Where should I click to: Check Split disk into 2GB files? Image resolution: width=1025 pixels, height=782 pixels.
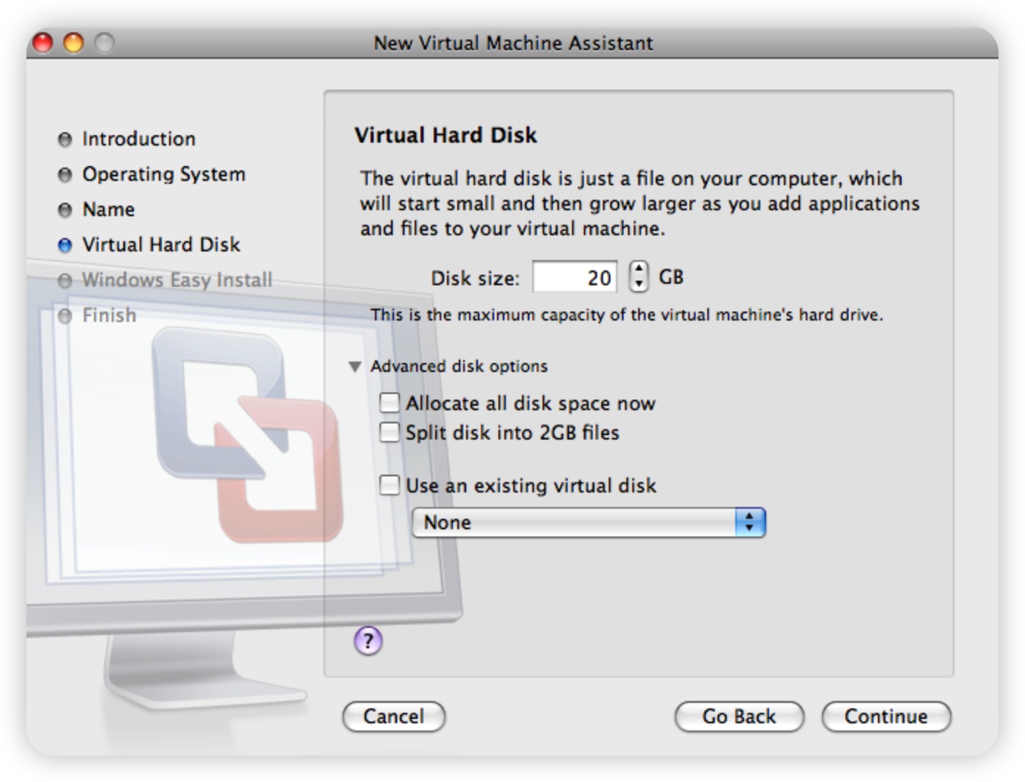[389, 432]
